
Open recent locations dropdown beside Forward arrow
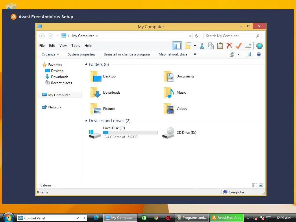coord(57,36)
